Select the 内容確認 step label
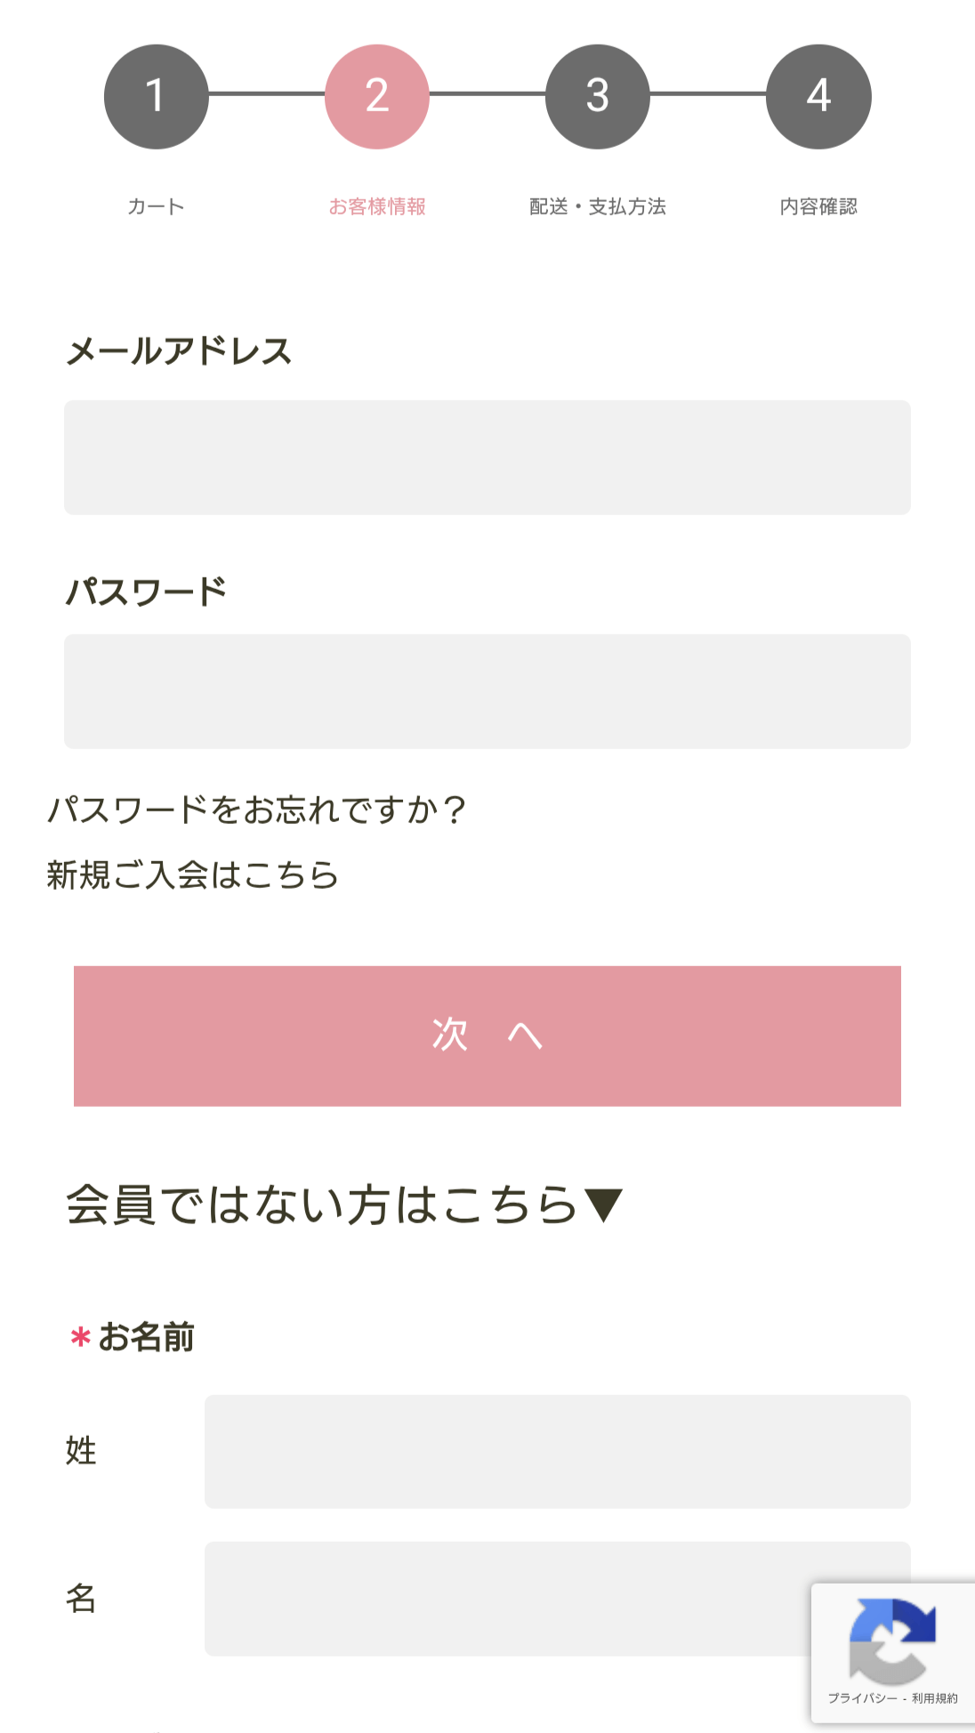This screenshot has width=975, height=1733. point(818,206)
